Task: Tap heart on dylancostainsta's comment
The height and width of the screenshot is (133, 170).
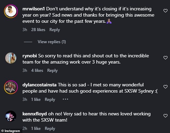Action: pos(165,87)
